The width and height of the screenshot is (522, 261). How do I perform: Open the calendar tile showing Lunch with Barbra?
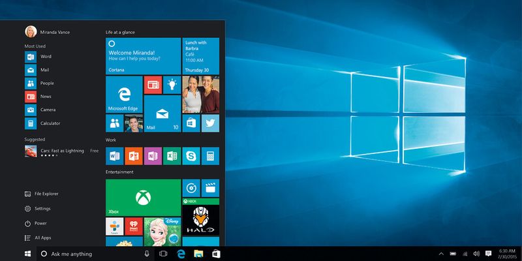pos(201,56)
